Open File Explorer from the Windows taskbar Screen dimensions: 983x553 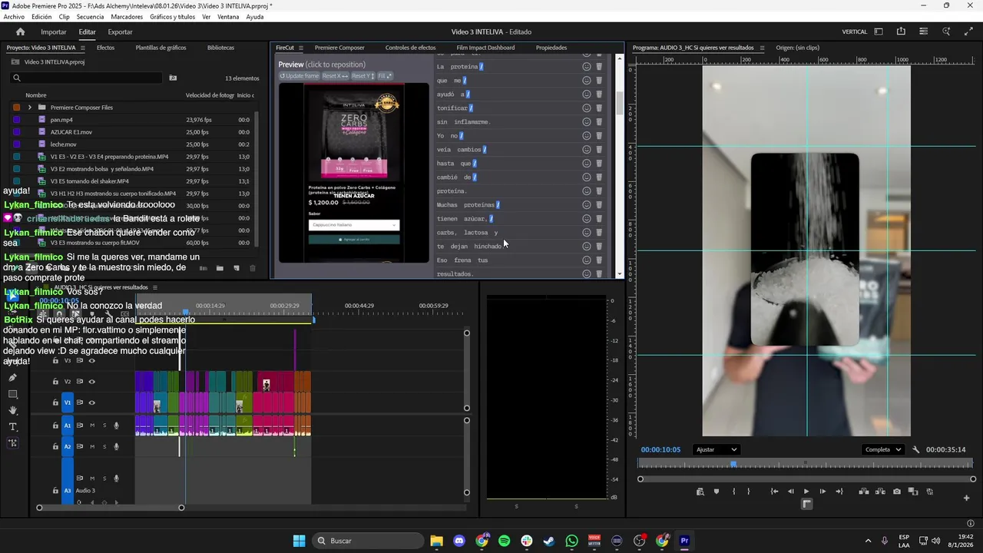click(x=436, y=541)
